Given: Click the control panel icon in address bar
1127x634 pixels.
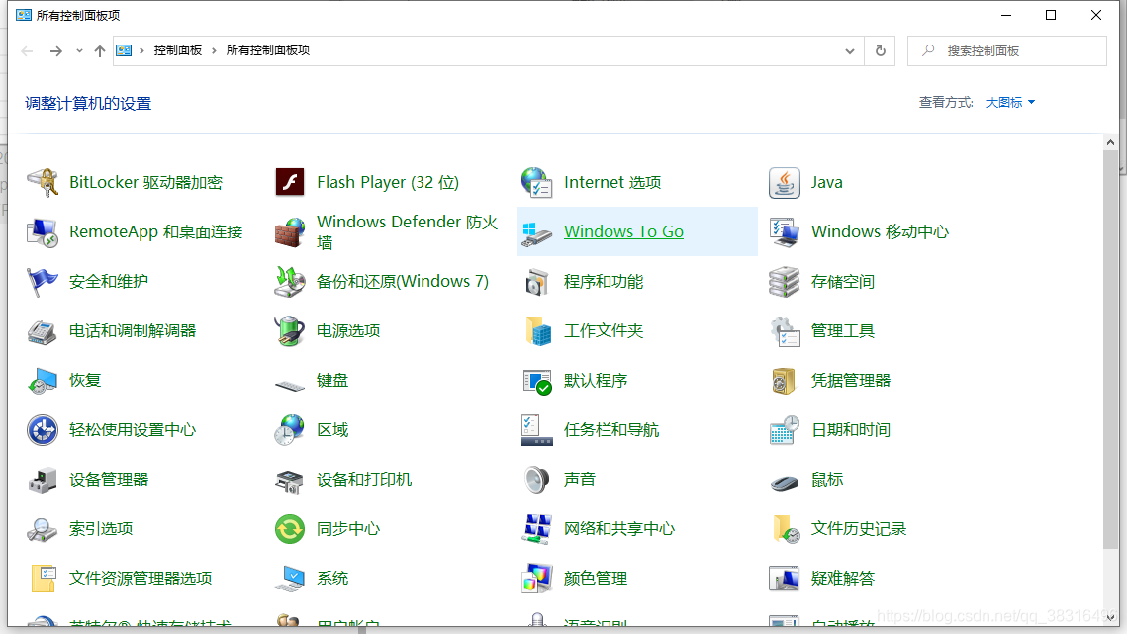Looking at the screenshot, I should coord(124,50).
